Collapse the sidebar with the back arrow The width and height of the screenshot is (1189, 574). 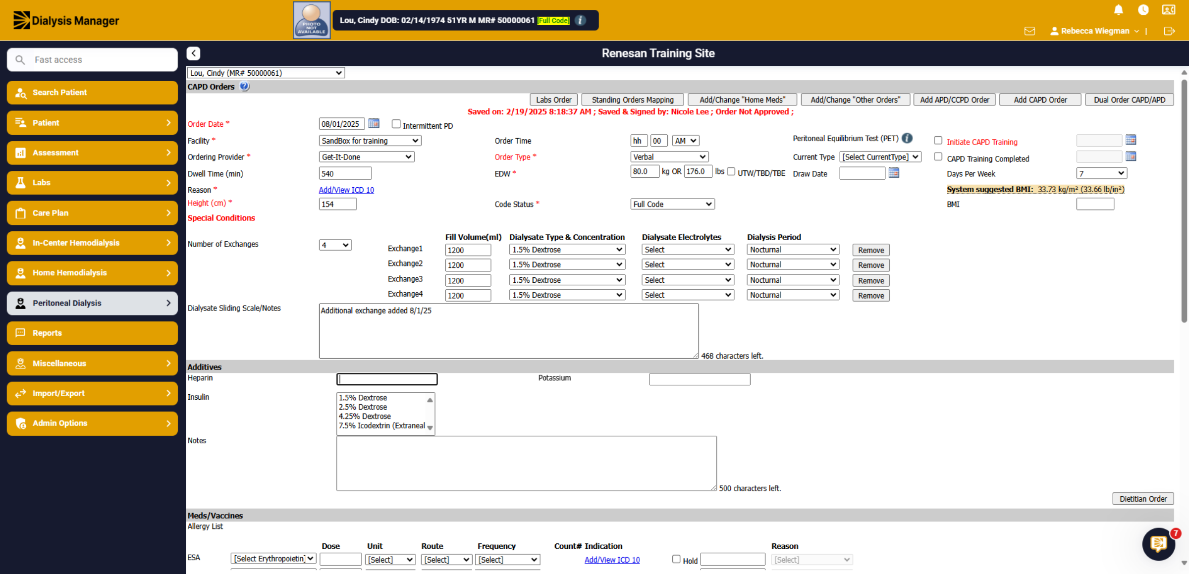pyautogui.click(x=194, y=53)
